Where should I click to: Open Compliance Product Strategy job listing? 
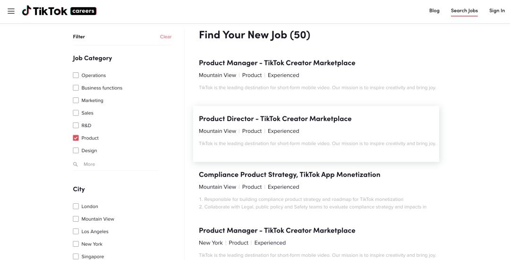289,174
